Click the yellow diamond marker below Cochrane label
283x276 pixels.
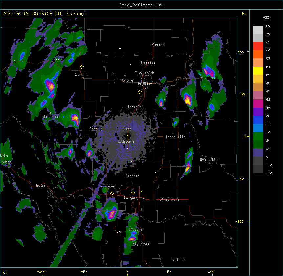pyautogui.click(x=112, y=193)
